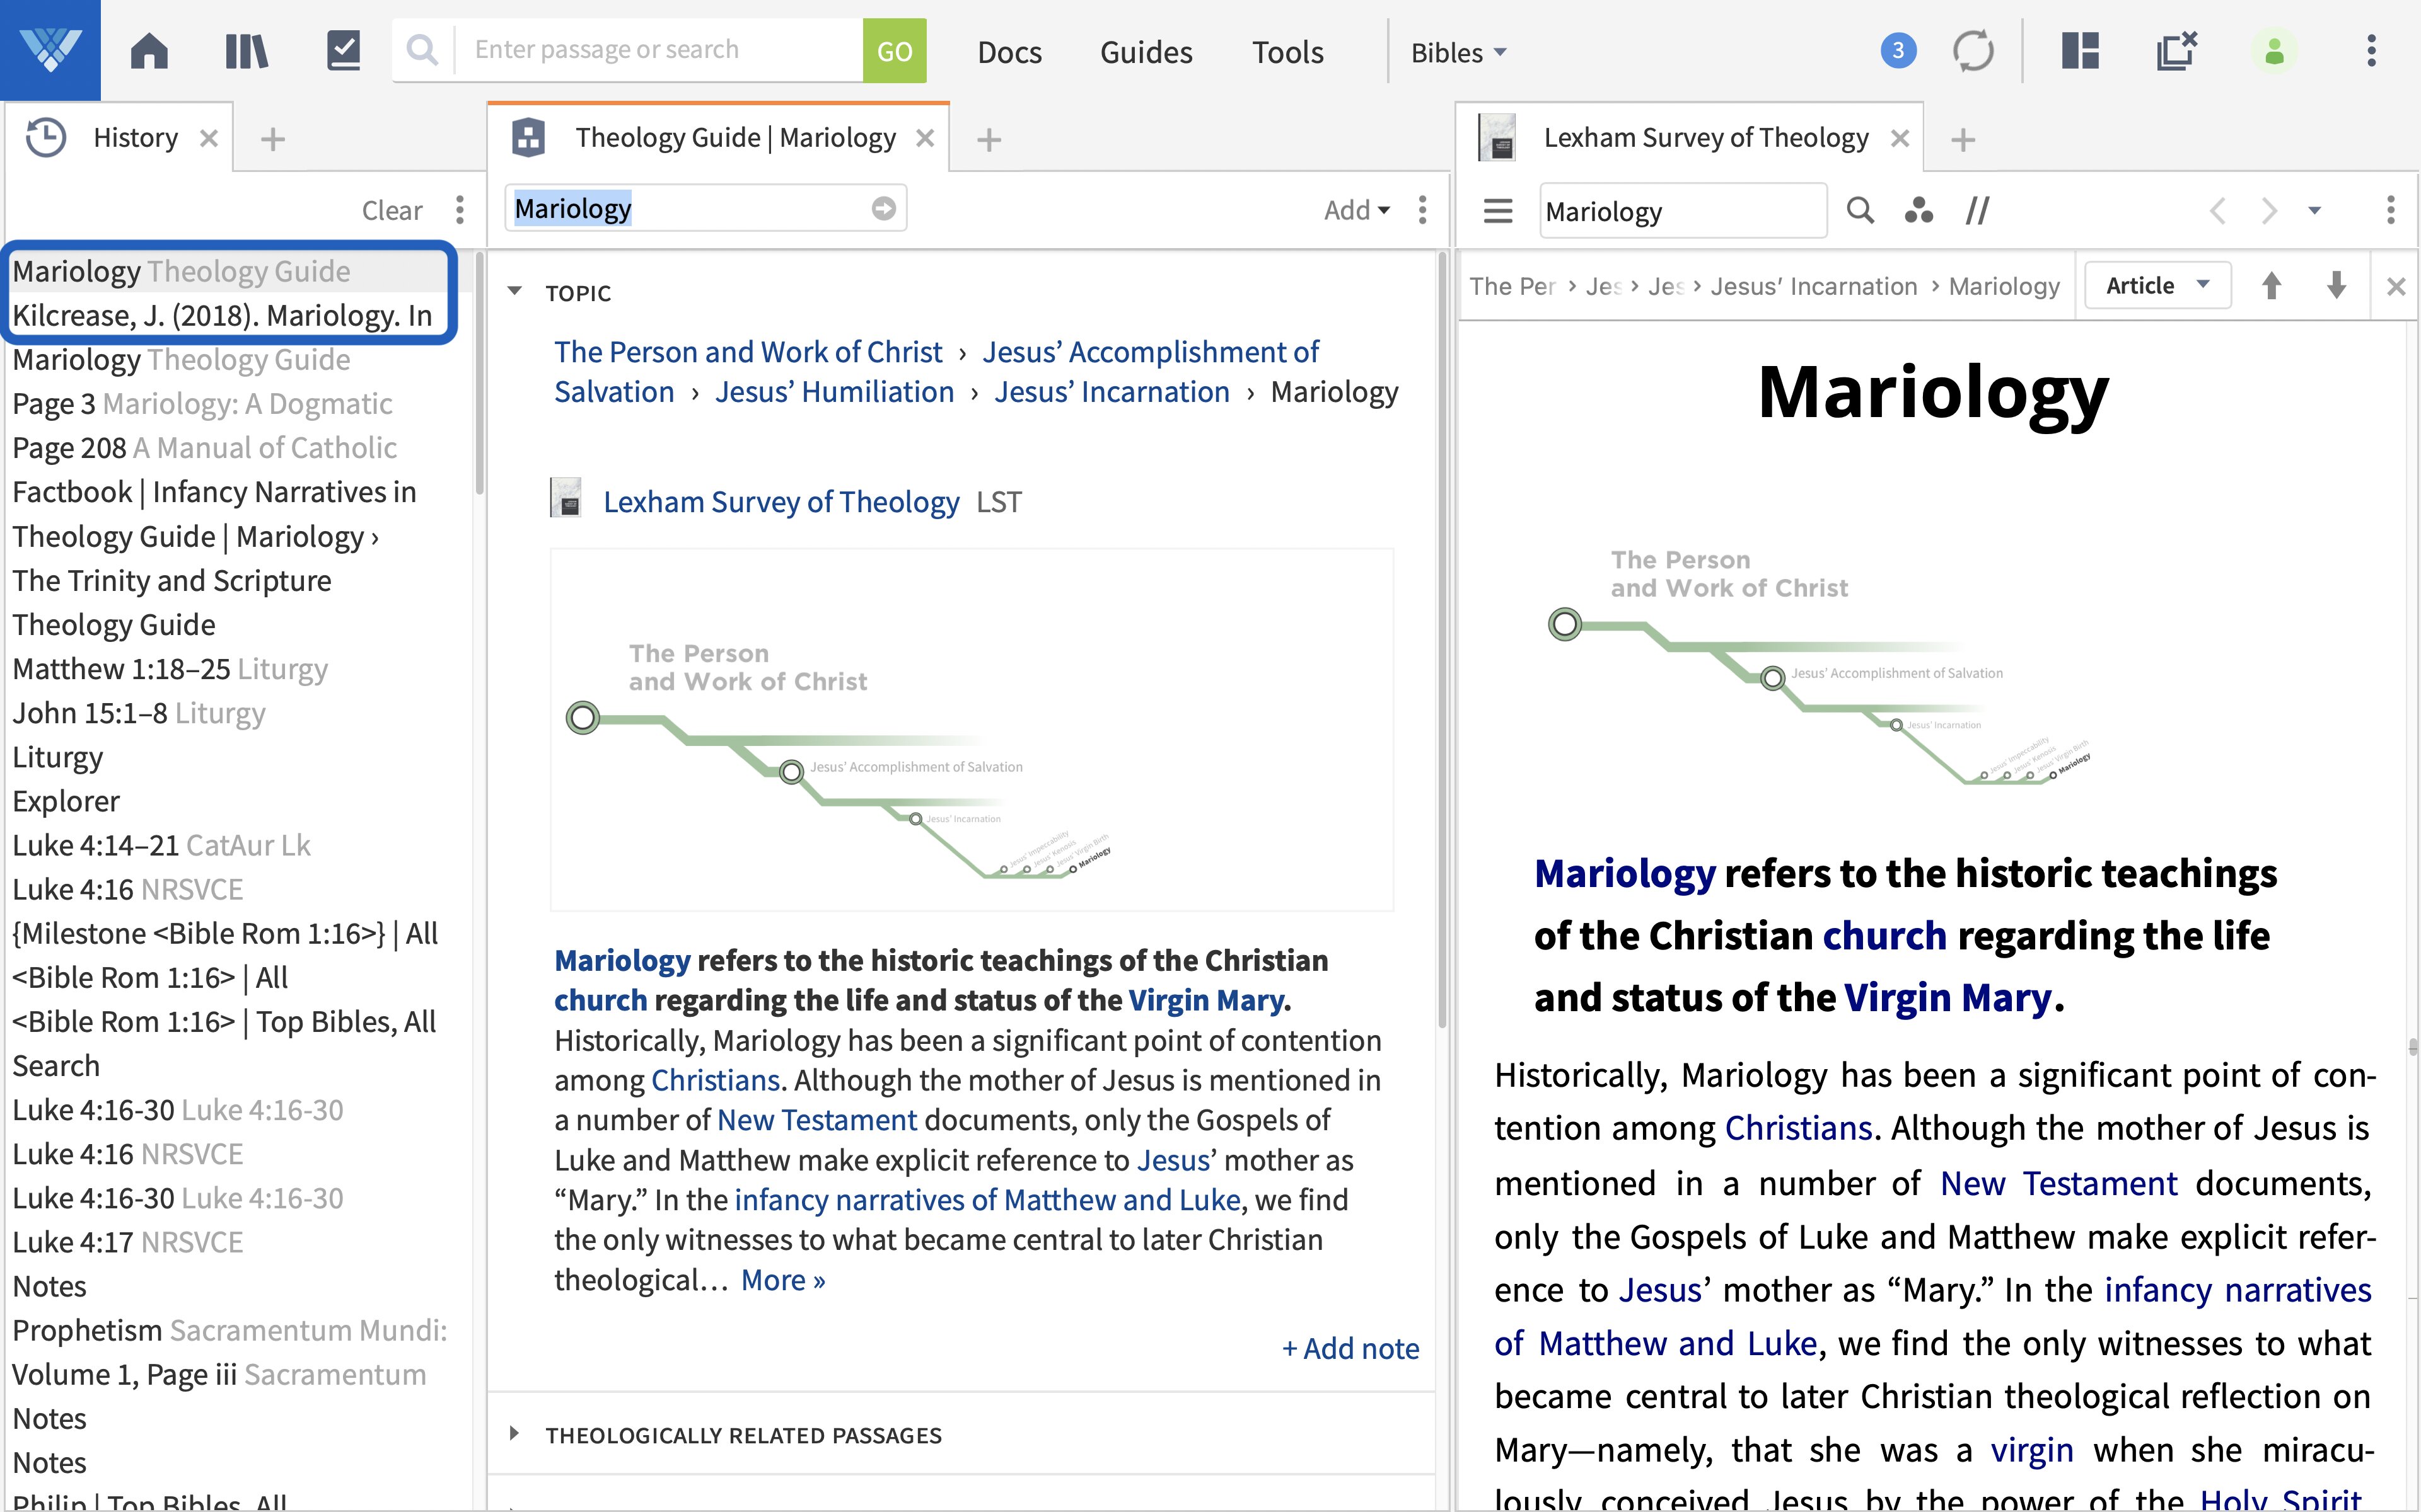2421x1512 pixels.
Task: Close the Theology Guide Mariology tab
Action: point(926,138)
